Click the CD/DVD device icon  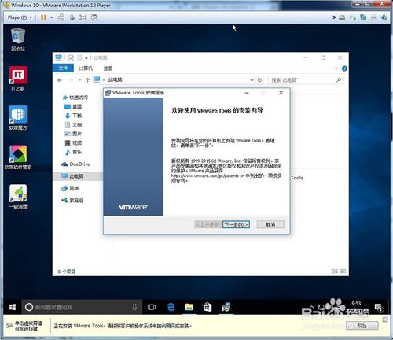(353, 17)
